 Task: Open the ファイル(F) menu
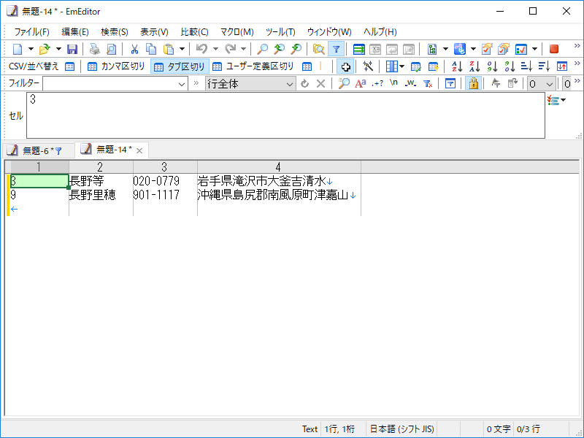(x=31, y=32)
